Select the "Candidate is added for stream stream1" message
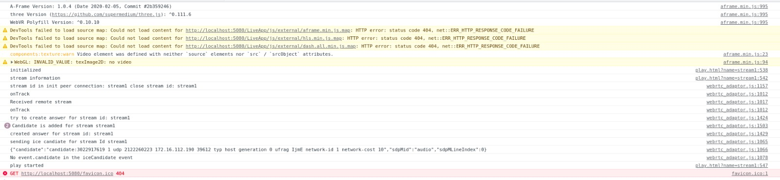780x180 pixels. (x=63, y=126)
